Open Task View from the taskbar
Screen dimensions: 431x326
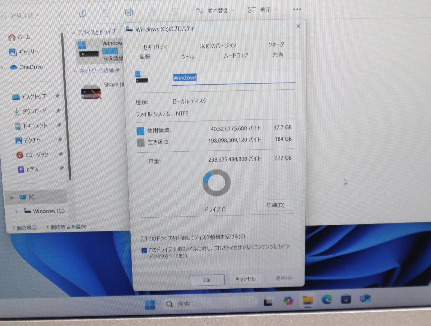tap(268, 302)
